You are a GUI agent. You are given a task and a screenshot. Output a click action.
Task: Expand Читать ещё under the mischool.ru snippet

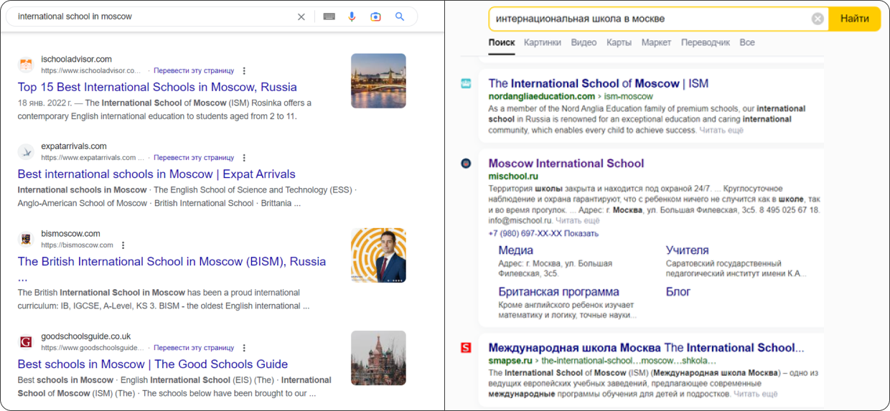(577, 221)
